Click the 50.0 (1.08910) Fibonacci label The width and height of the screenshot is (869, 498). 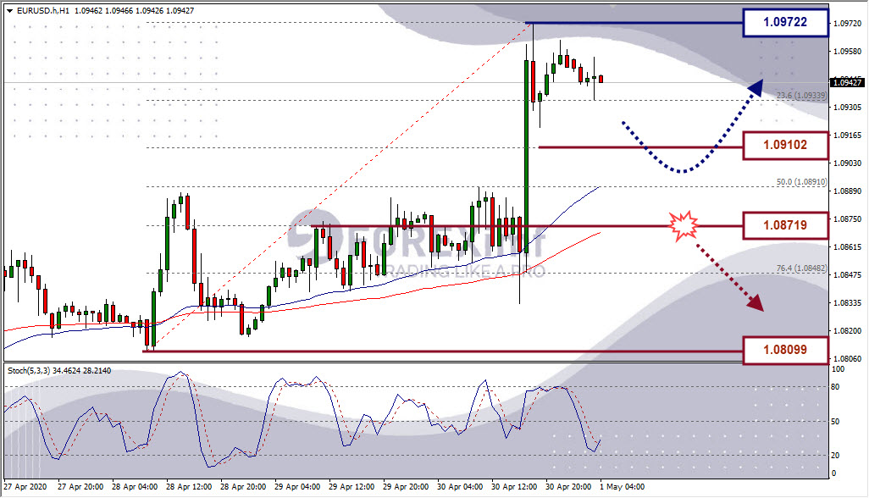click(x=801, y=182)
